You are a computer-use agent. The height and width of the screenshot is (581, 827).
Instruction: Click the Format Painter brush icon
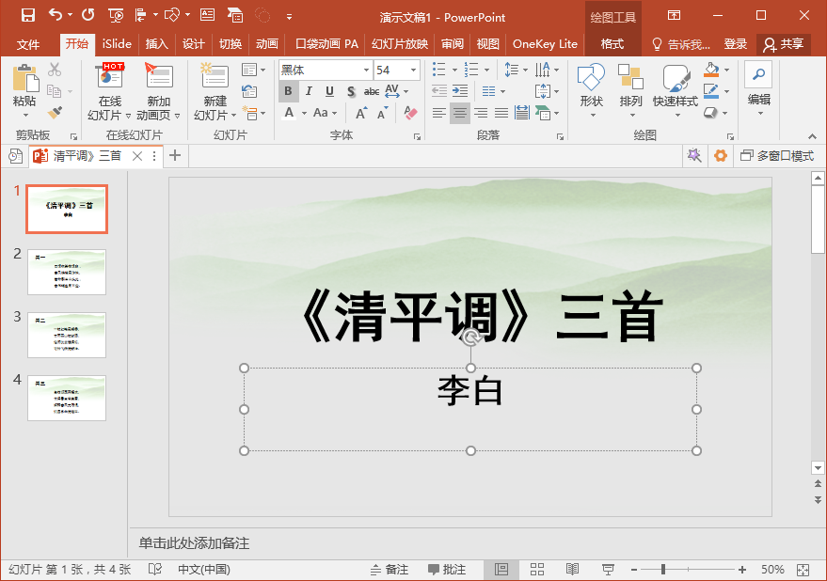[x=55, y=112]
